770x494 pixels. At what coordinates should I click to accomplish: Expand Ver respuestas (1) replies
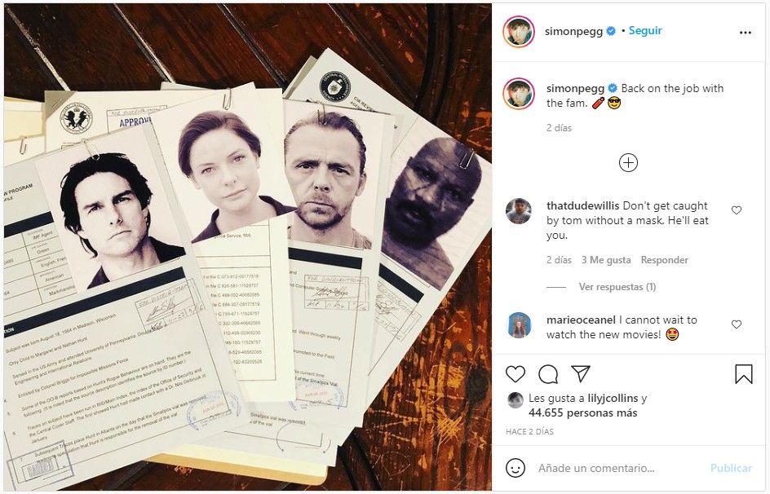point(617,286)
